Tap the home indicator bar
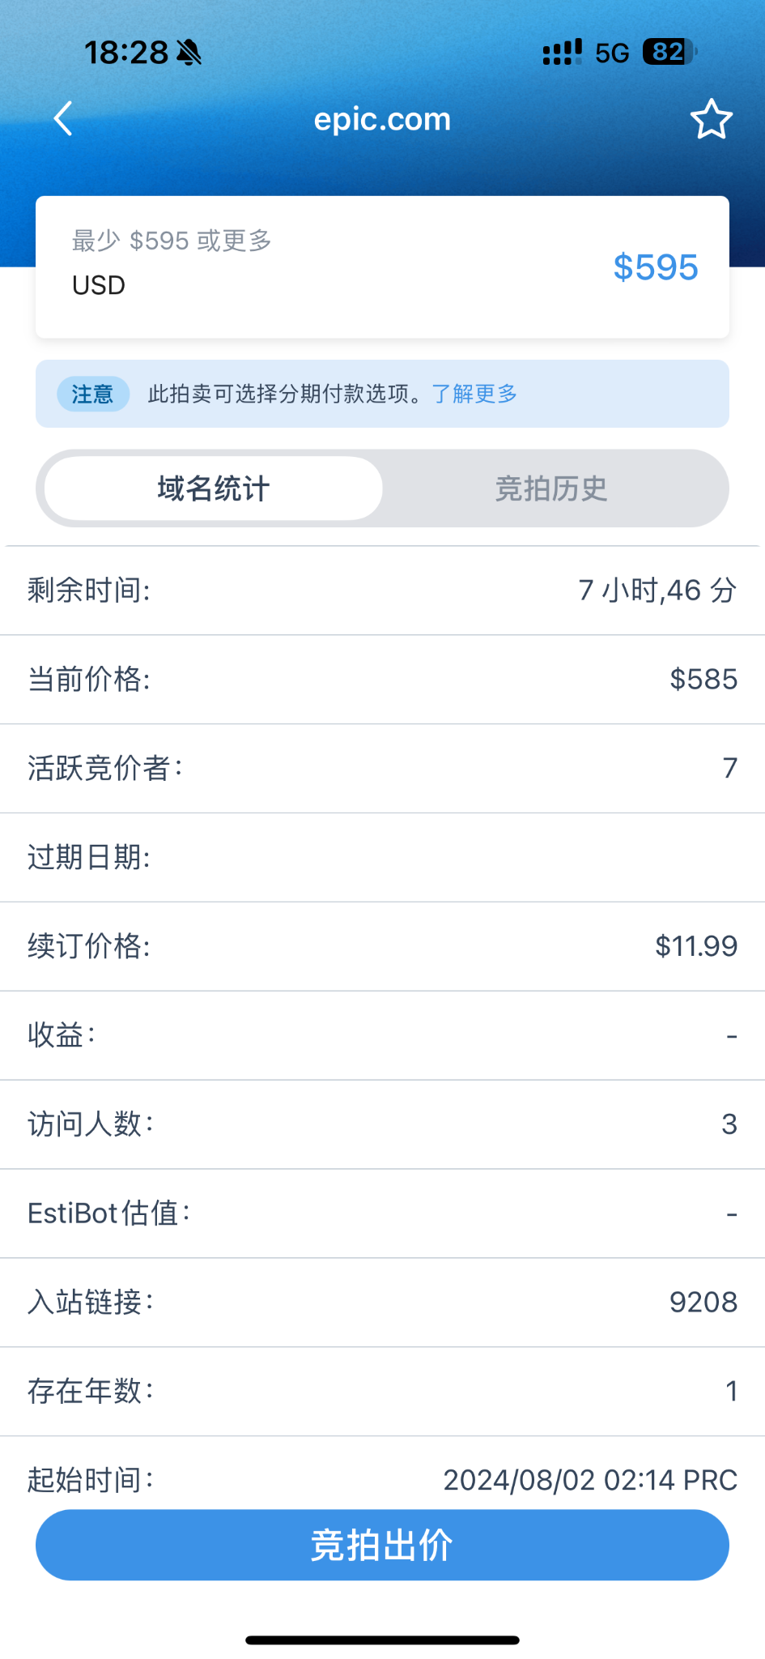 coord(382,1640)
